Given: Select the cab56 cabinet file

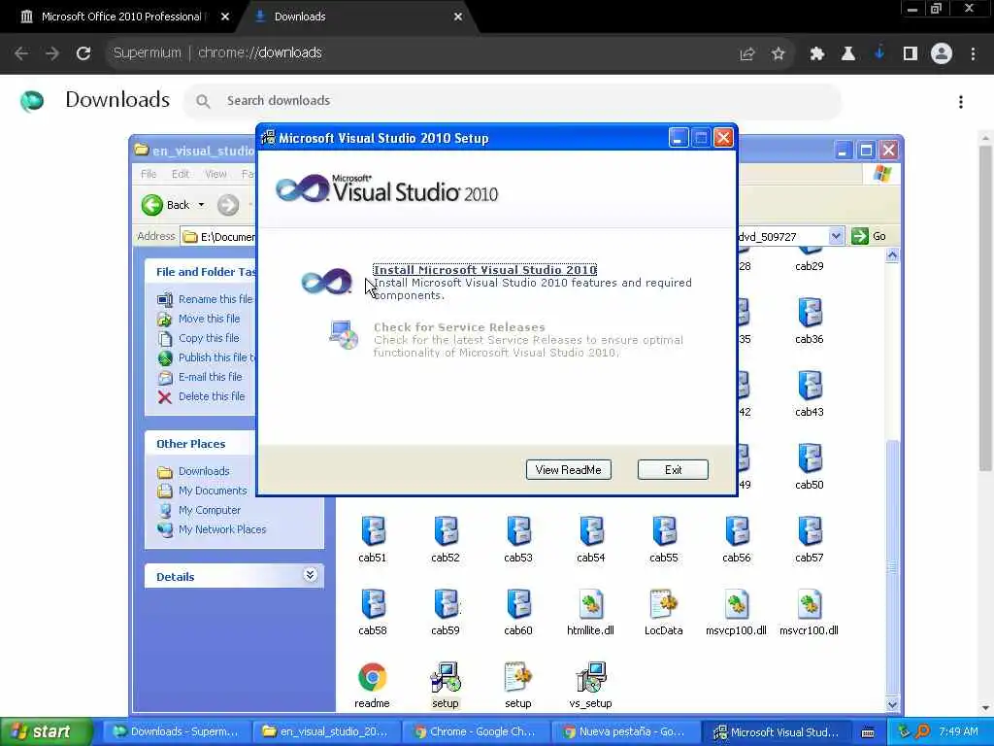Looking at the screenshot, I should click(x=737, y=531).
